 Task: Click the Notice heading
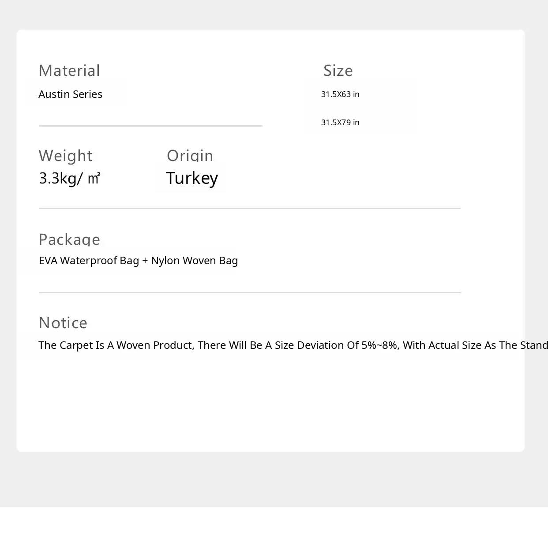click(63, 323)
